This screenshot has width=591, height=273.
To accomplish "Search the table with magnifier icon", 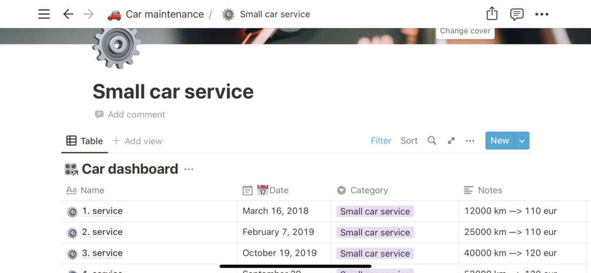I will point(432,141).
